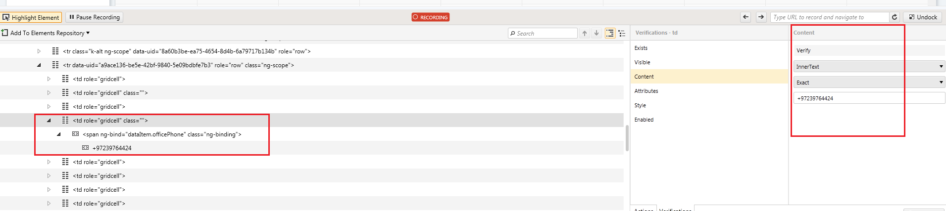
Task: Expand the k-alt ng-scope tr row
Action: coord(39,51)
